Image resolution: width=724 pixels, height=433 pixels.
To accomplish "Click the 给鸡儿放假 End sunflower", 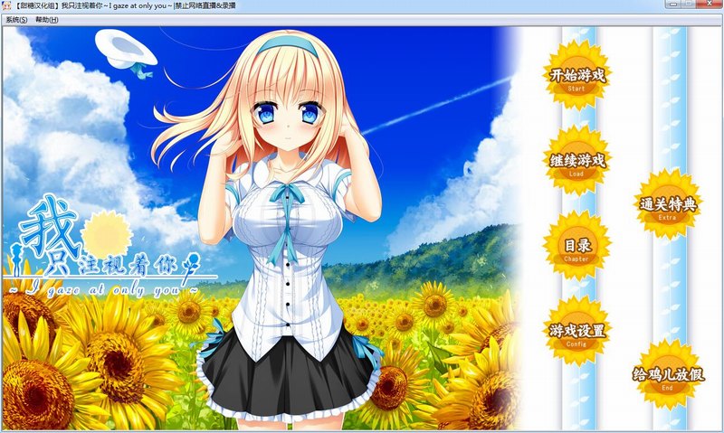I will coord(668,375).
